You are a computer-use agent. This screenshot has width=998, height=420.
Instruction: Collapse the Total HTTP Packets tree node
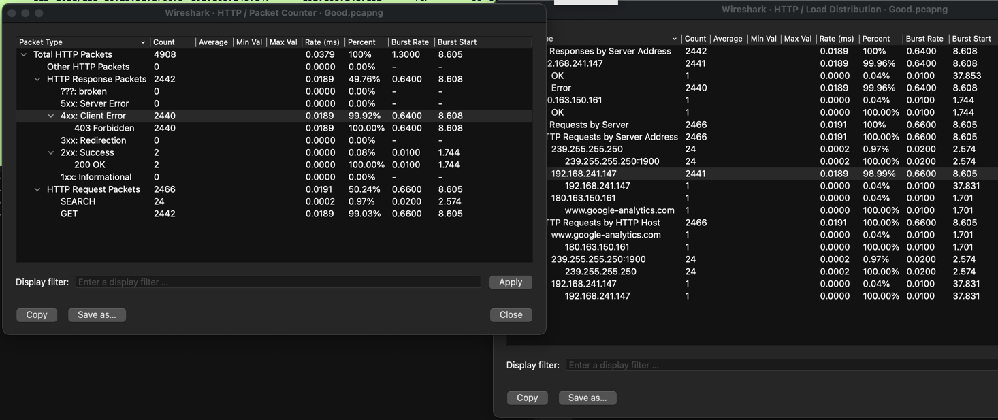point(24,54)
